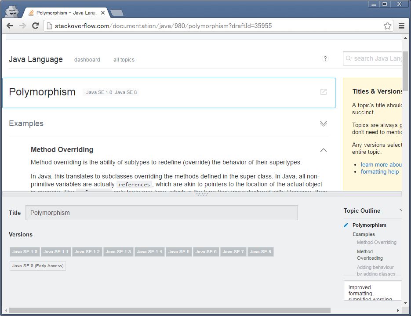The height and width of the screenshot is (316, 411).
Task: Collapse the Examples section with double chevron
Action: (324, 123)
